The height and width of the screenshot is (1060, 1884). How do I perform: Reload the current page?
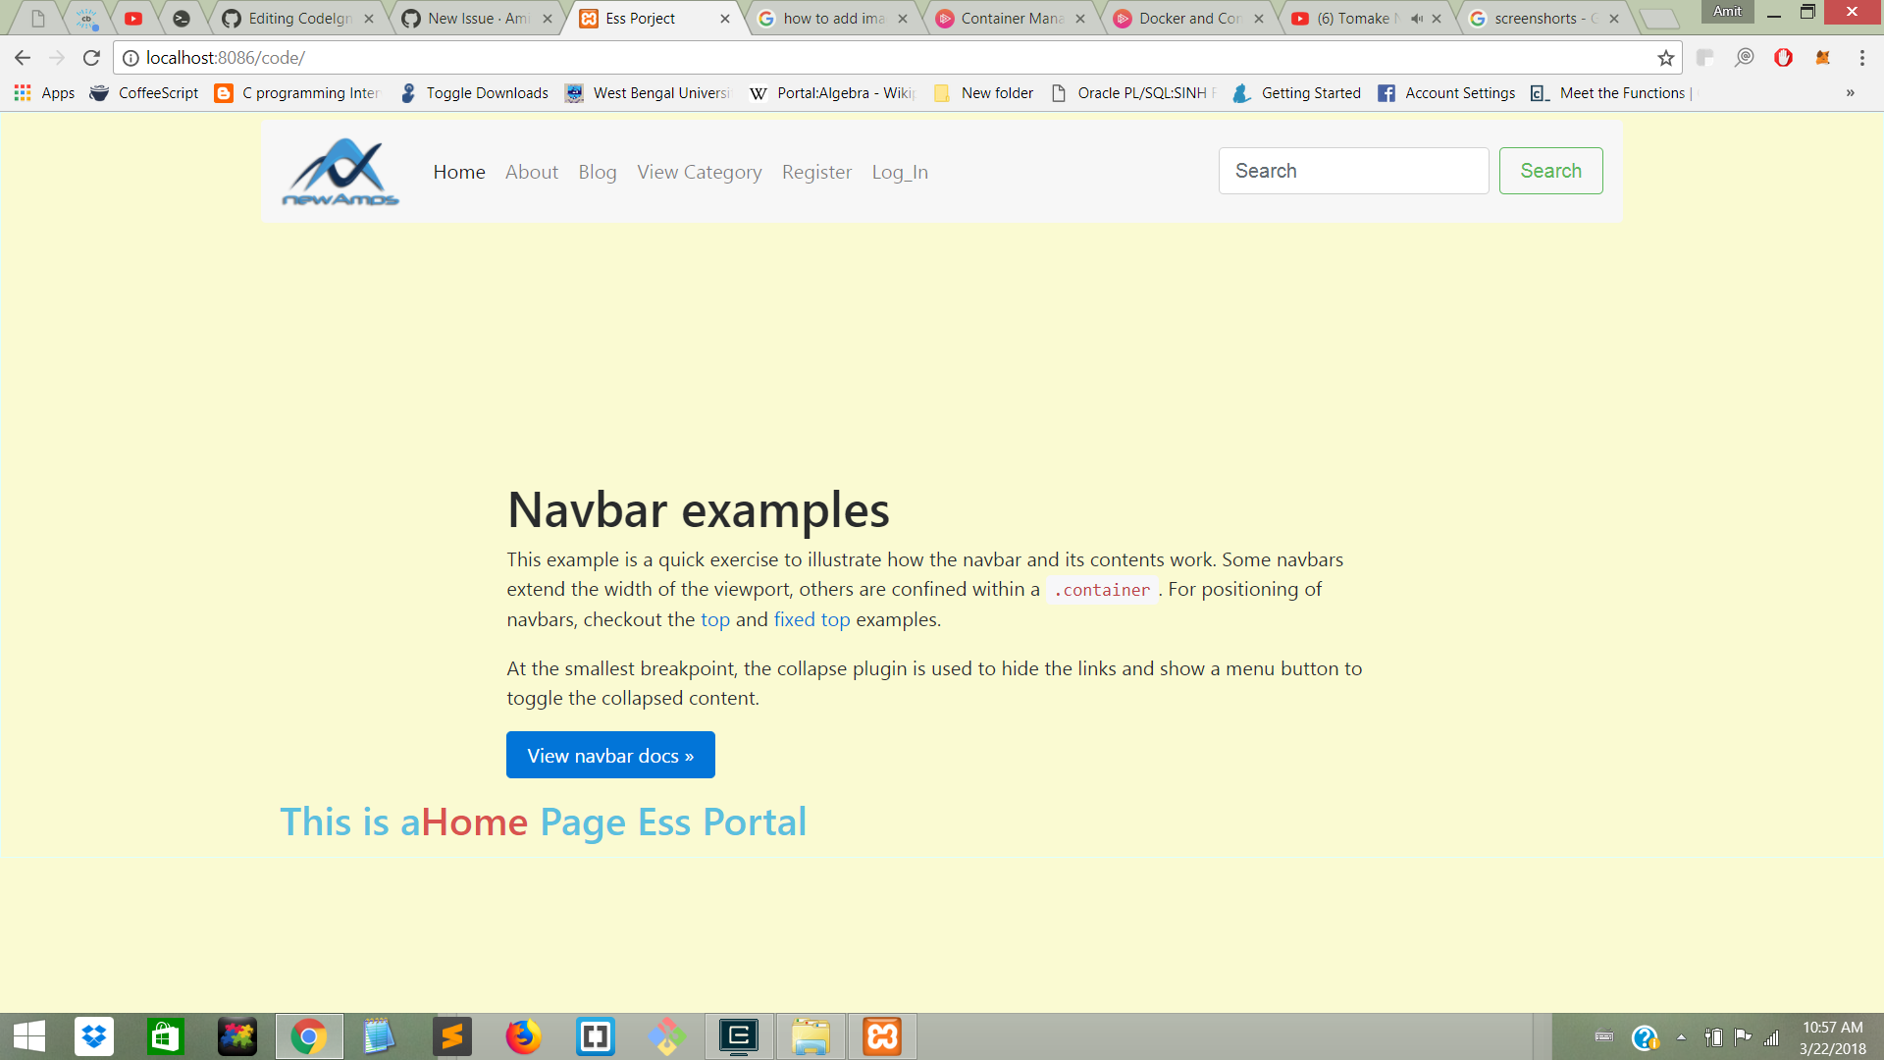[x=91, y=58]
